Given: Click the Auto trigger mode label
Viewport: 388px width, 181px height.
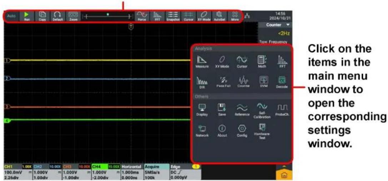Looking at the screenshot, I should tap(11, 16).
